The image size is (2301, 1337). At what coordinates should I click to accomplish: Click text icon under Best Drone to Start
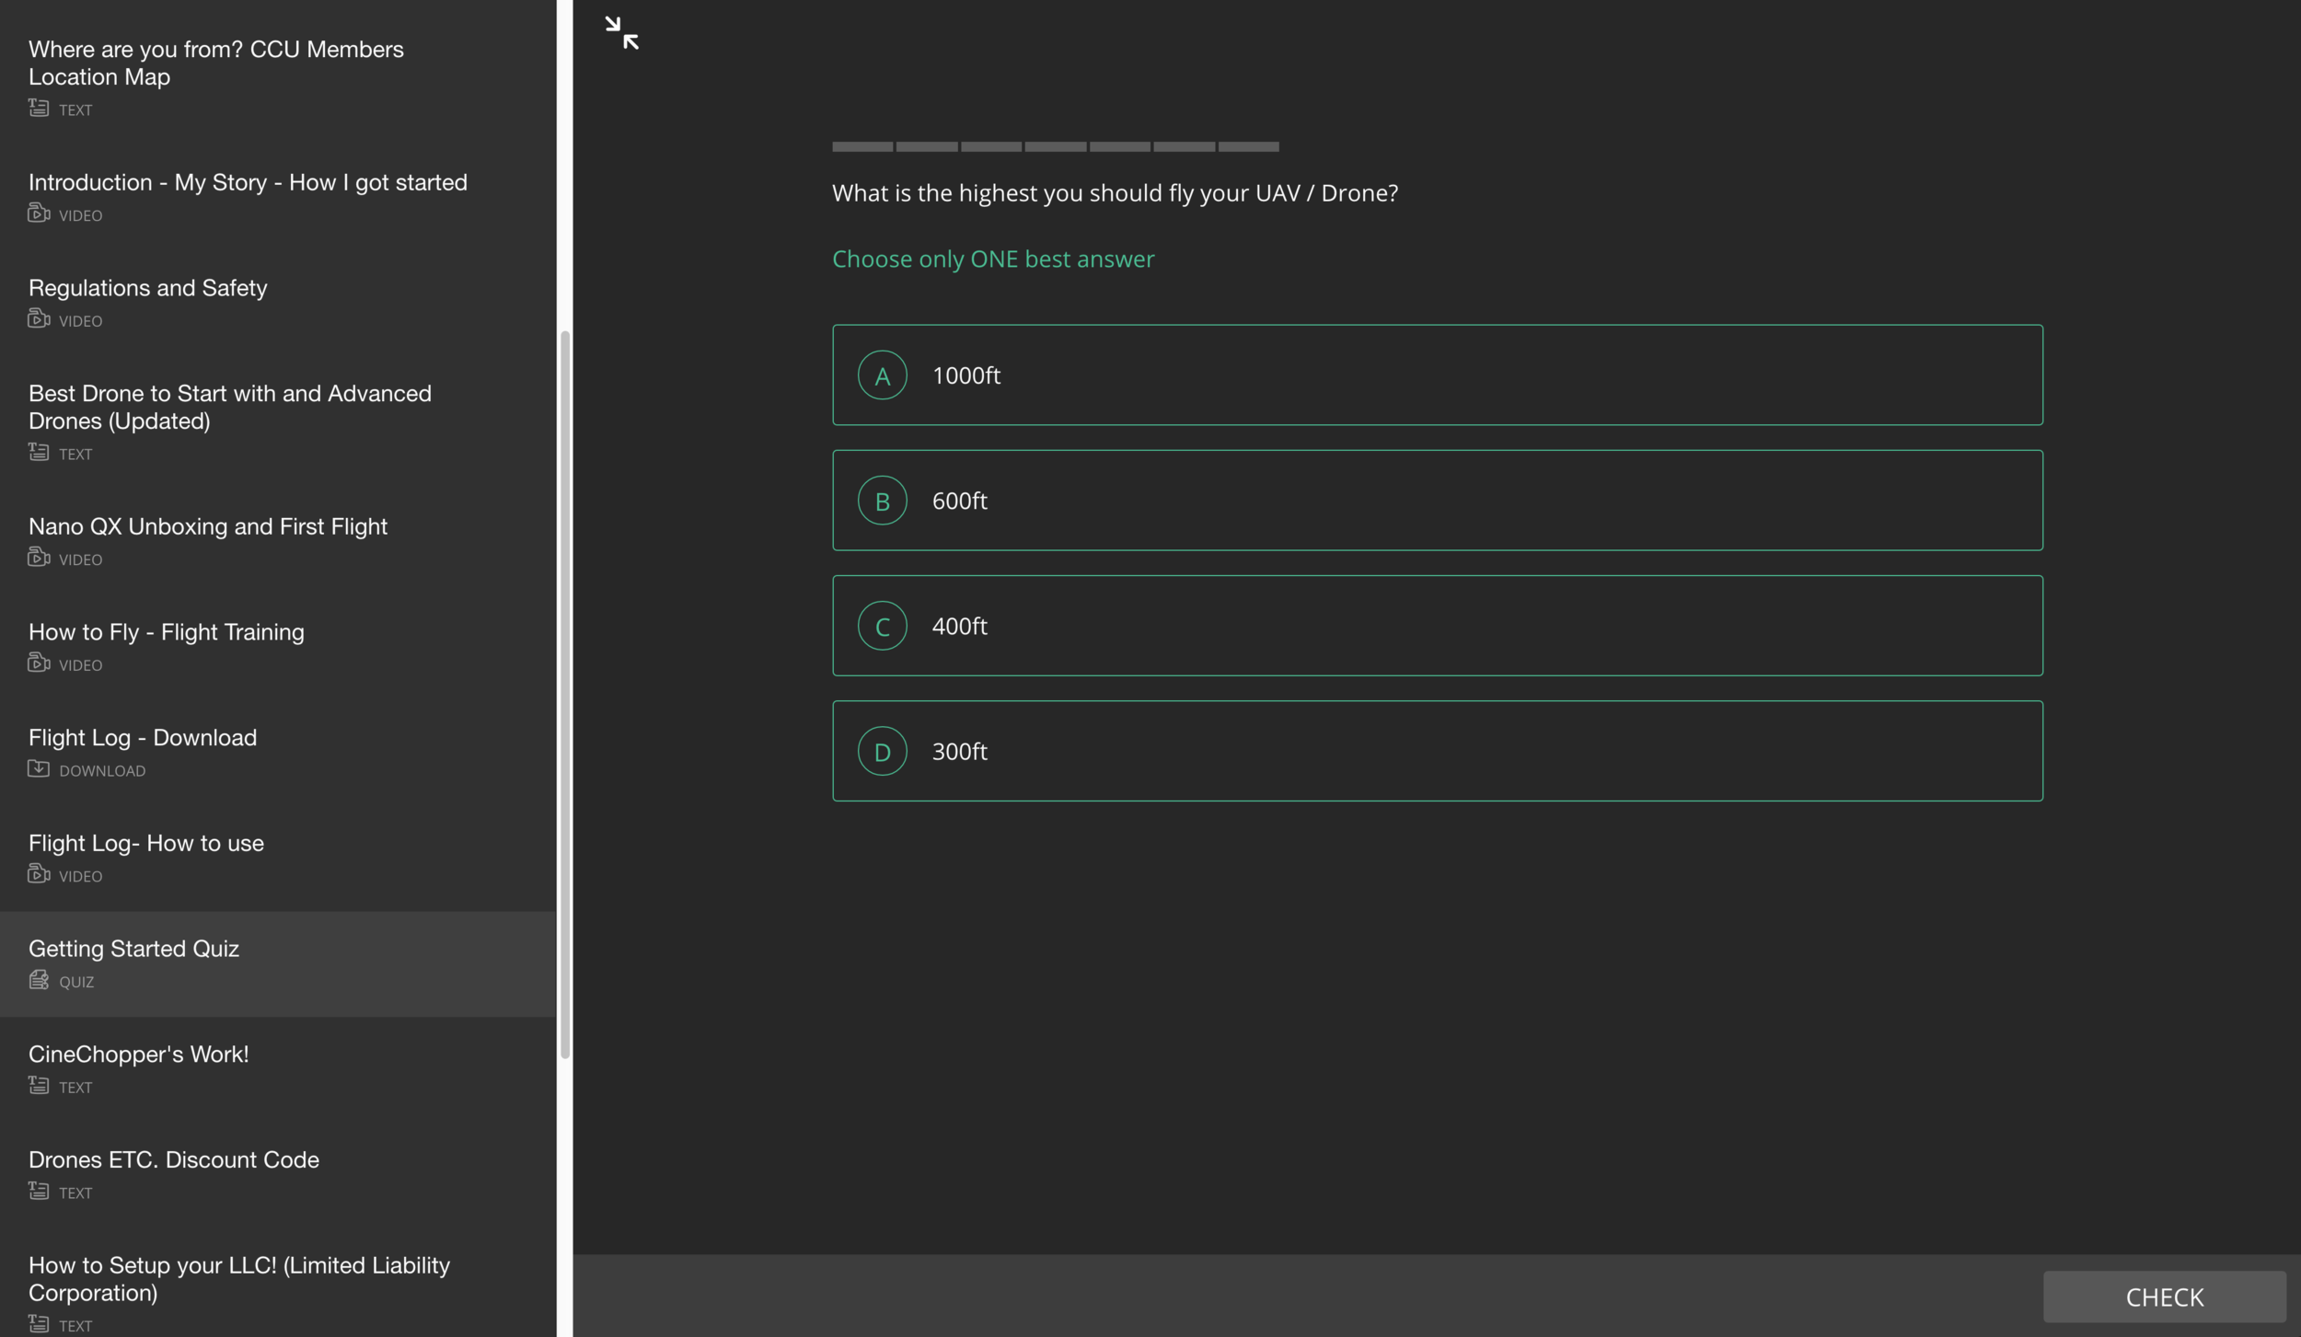(x=39, y=452)
